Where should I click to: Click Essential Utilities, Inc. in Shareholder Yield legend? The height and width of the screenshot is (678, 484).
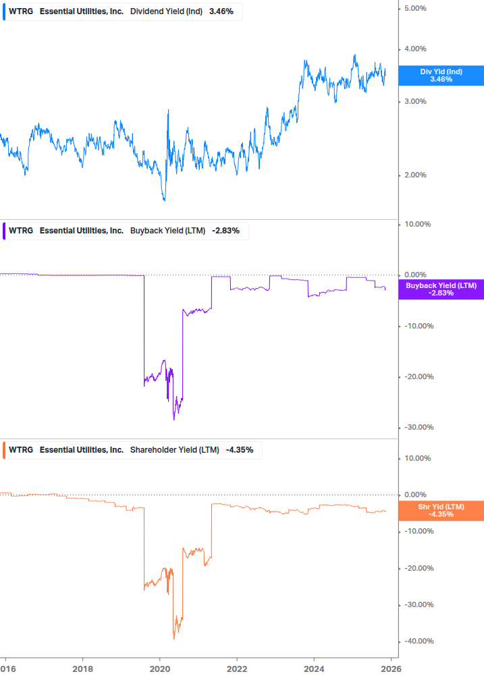point(81,450)
